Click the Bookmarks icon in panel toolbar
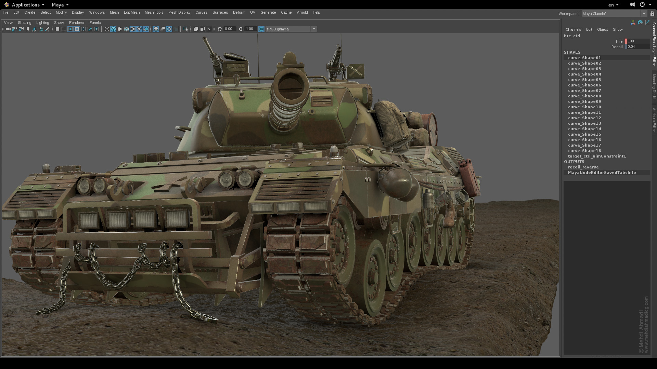The height and width of the screenshot is (369, 657). coord(28,29)
